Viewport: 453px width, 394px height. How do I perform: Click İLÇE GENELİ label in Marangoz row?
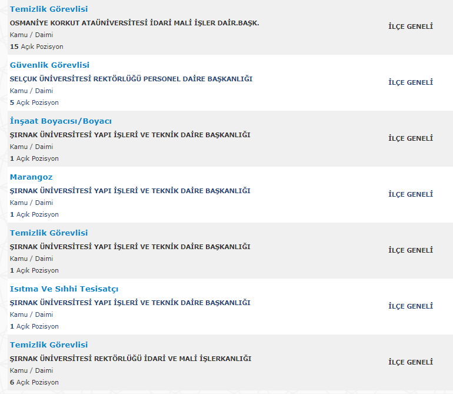[x=411, y=194]
